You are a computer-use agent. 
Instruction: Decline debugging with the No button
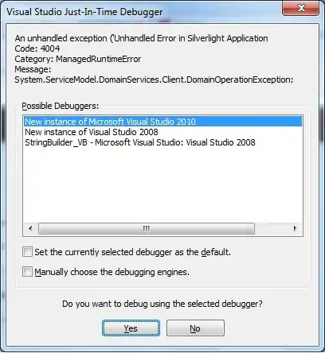click(x=195, y=328)
